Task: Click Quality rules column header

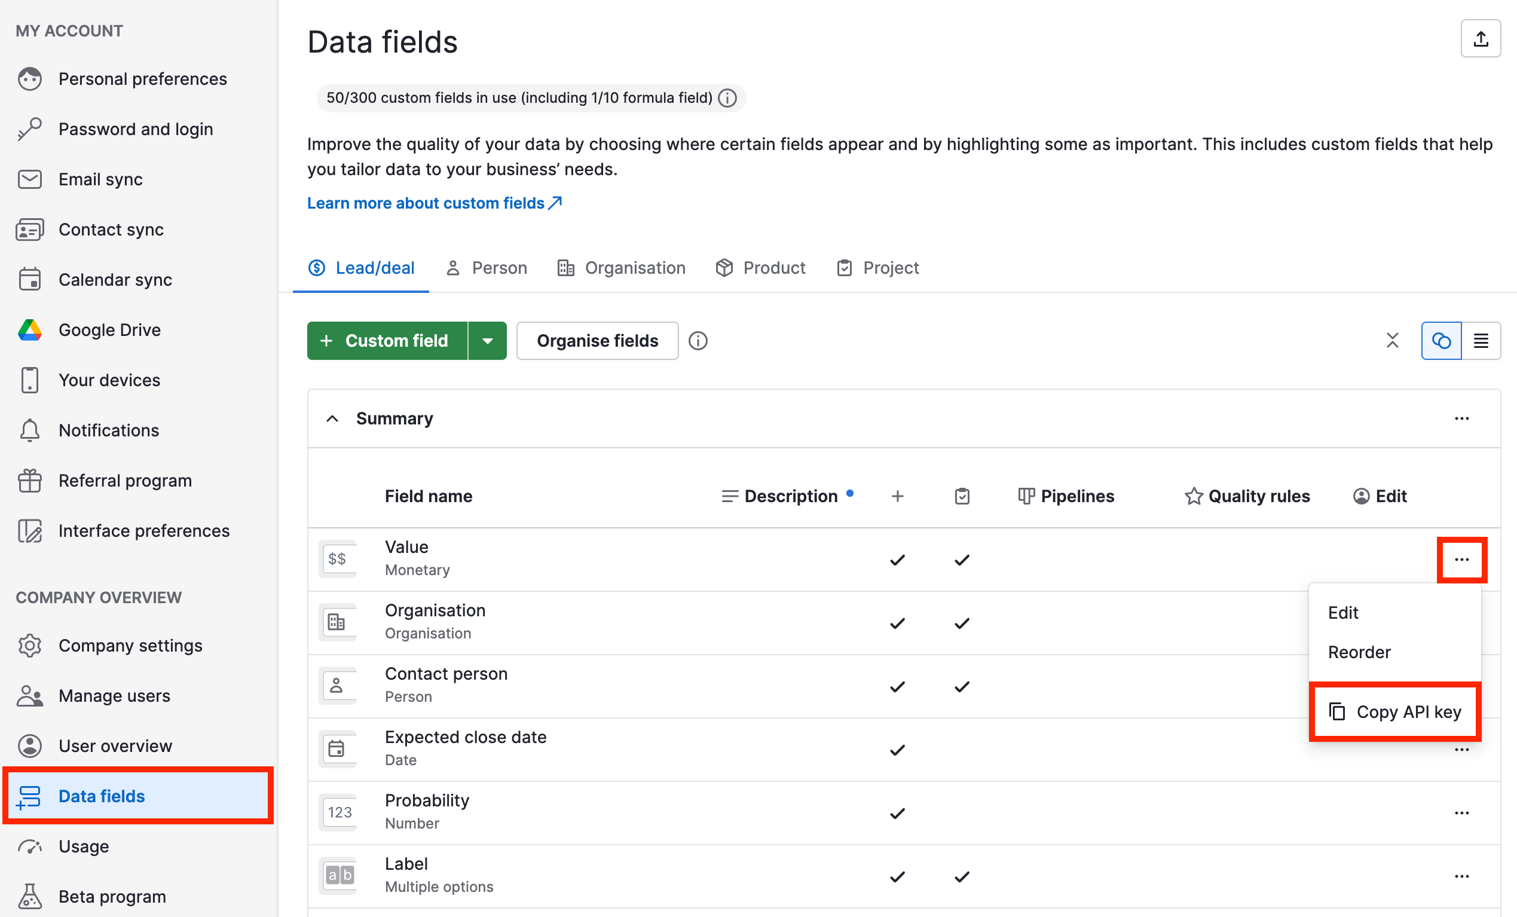Action: point(1247,496)
